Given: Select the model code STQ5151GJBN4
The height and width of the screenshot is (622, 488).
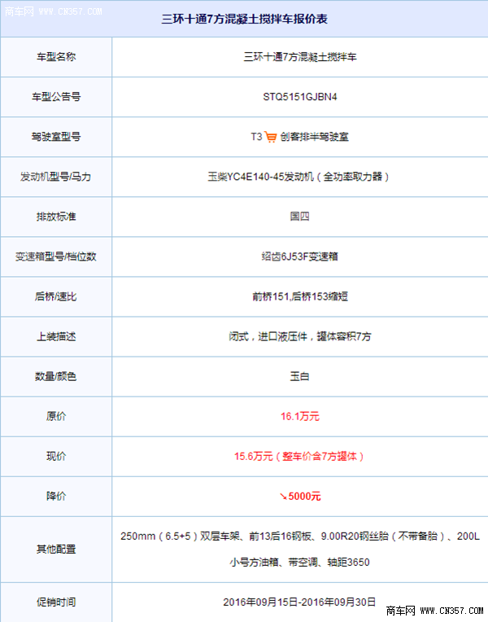Looking at the screenshot, I should (x=300, y=97).
